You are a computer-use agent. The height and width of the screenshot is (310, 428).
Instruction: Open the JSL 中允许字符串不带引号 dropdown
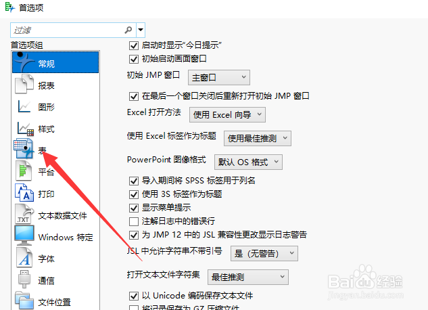click(x=264, y=253)
